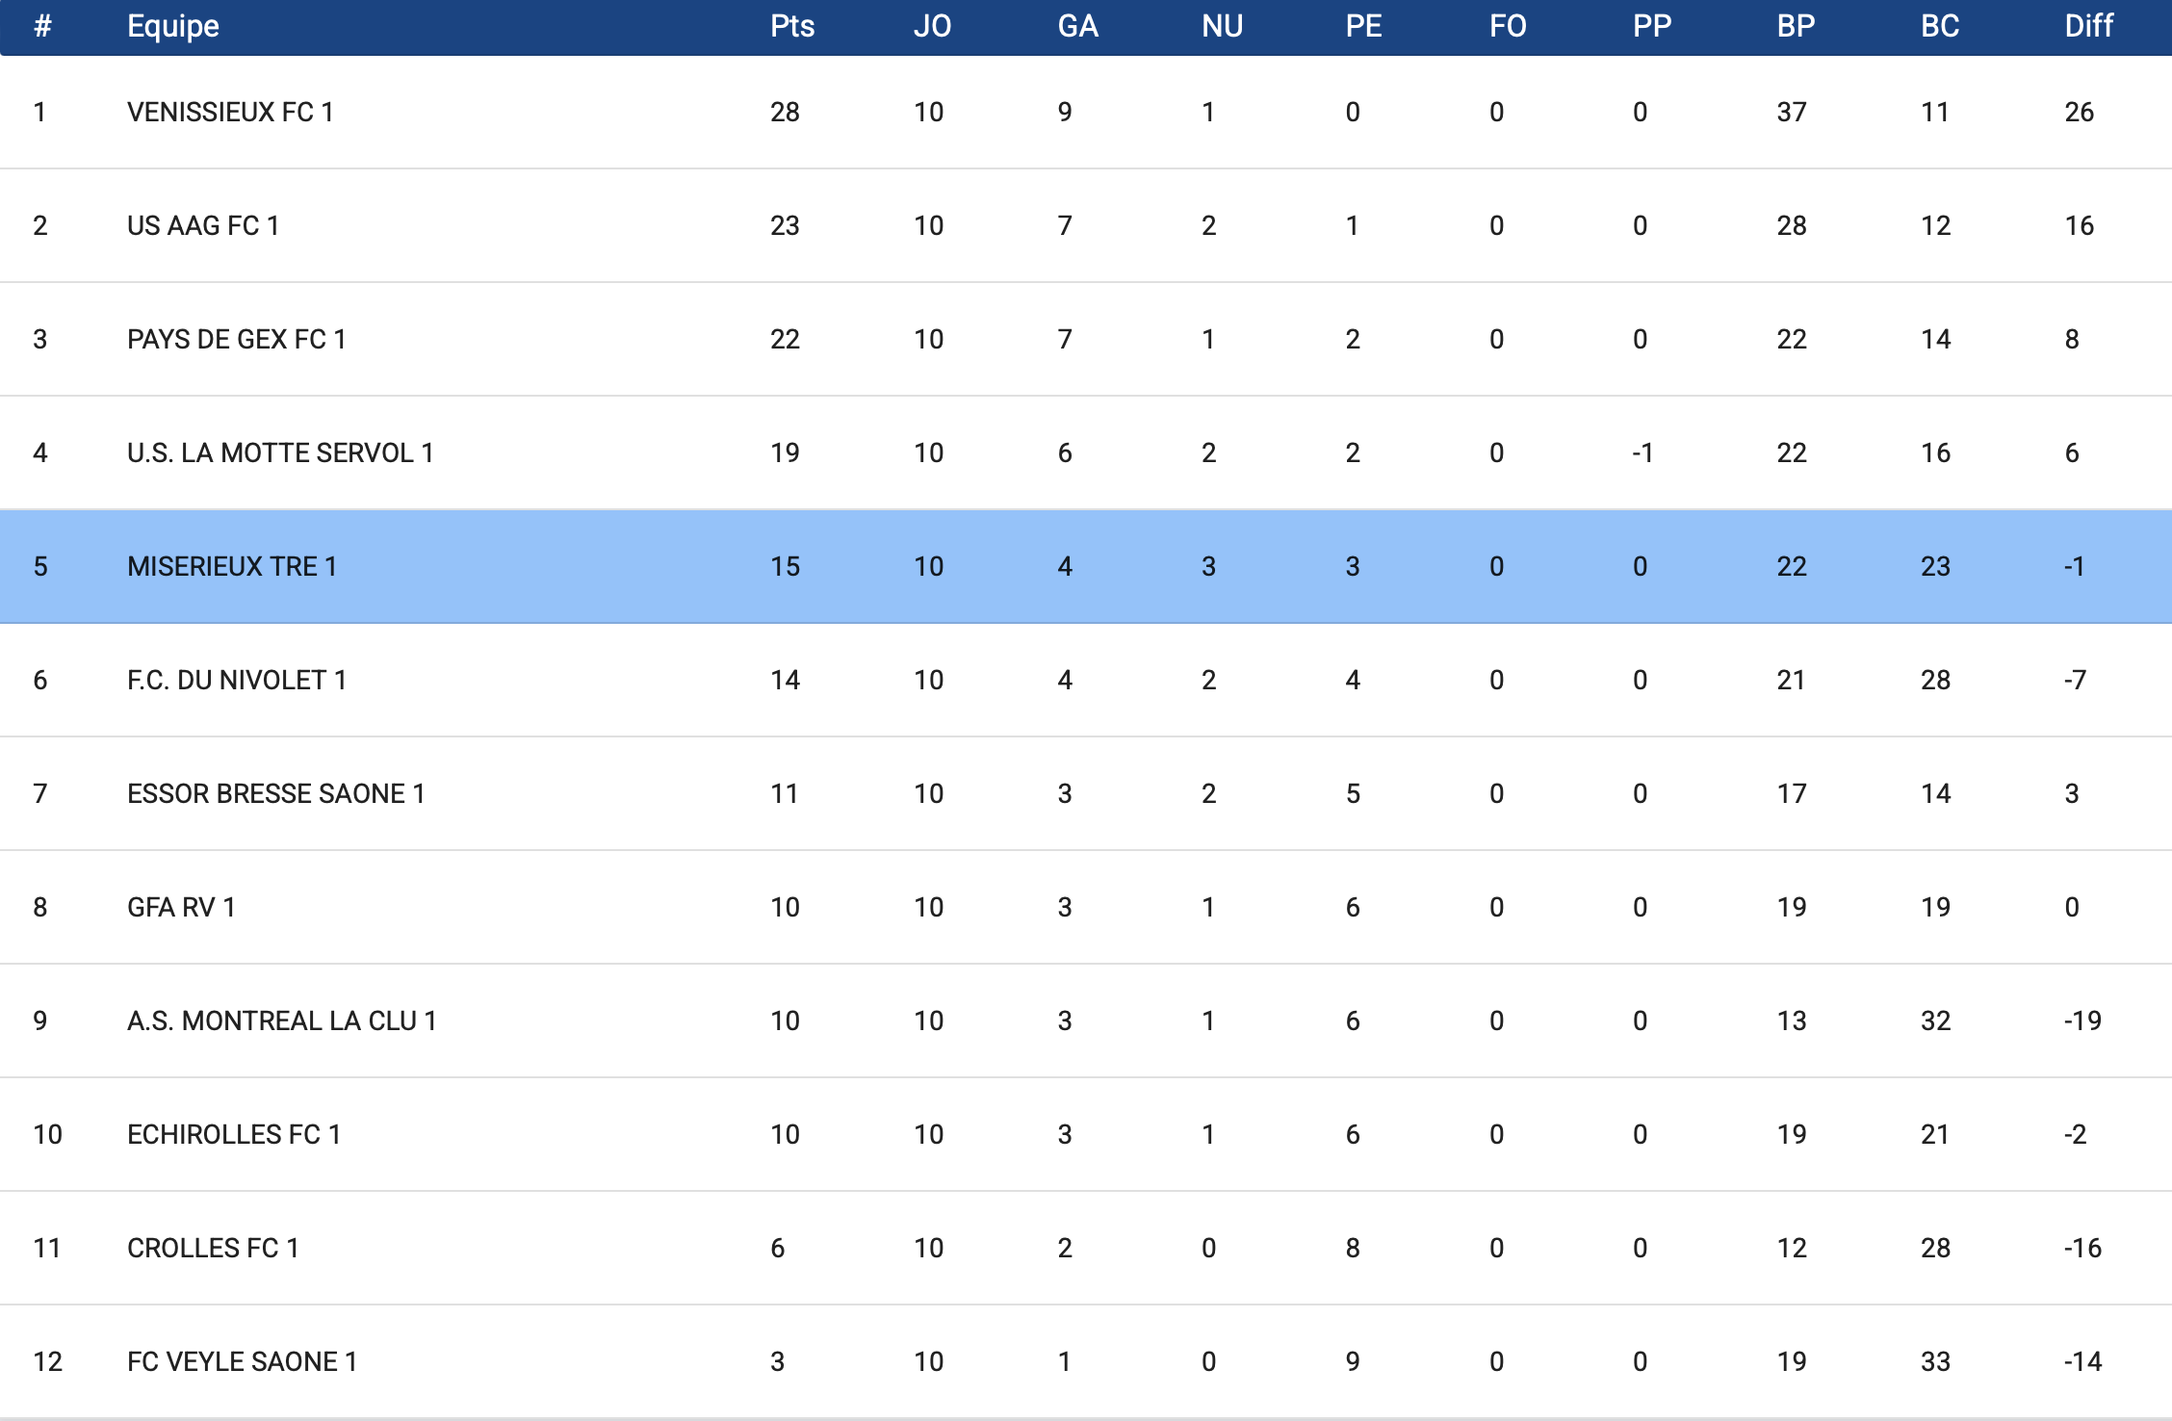Open A.S. MONTREAL LA CLU 1 entry
Screen dimensions: 2172x1421
281,1021
